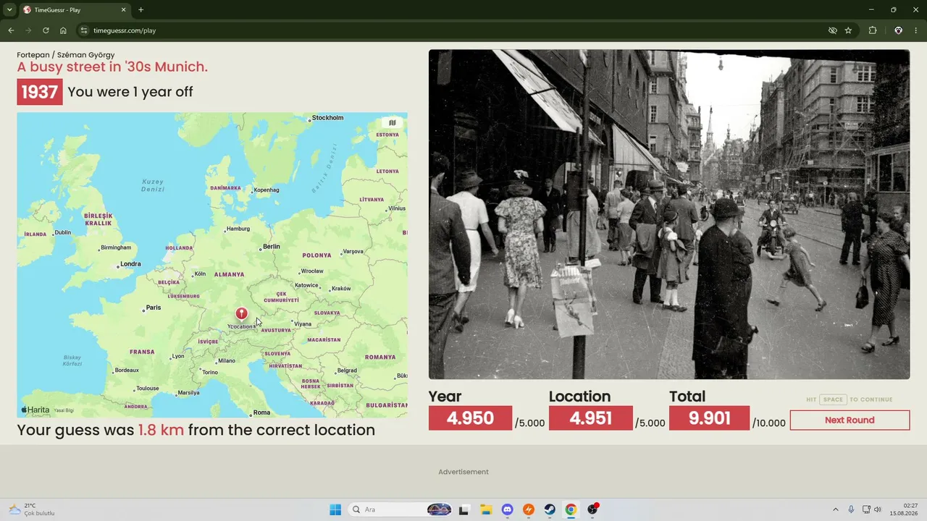Open the browser home page

click(63, 30)
